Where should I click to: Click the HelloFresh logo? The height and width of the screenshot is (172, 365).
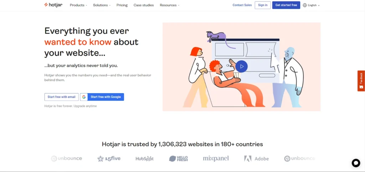coord(178,158)
